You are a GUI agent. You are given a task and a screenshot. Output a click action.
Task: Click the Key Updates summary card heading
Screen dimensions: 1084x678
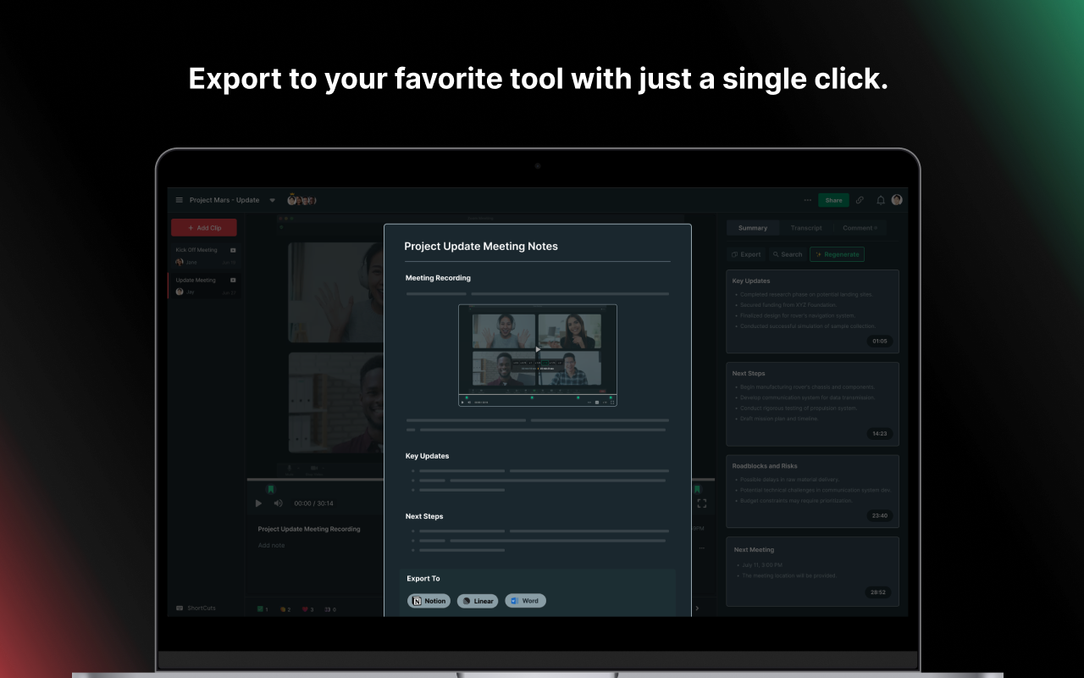[x=751, y=281]
